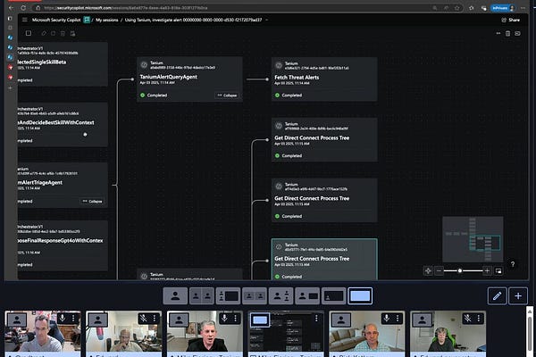Screen dimensions: 536x357
Task: Collapse the TaniumAlertQueryAgent node
Action: point(227,95)
